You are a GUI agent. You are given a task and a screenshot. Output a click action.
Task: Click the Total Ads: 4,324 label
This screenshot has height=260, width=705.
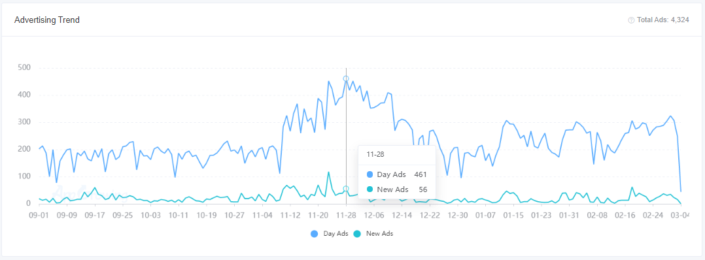pyautogui.click(x=663, y=20)
